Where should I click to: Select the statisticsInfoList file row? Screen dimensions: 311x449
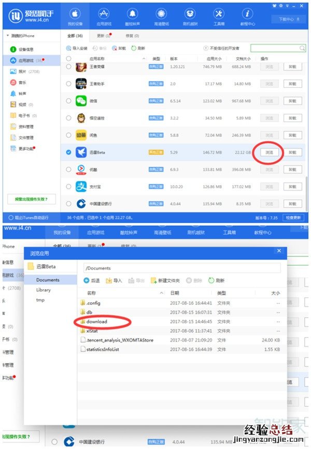182,349
